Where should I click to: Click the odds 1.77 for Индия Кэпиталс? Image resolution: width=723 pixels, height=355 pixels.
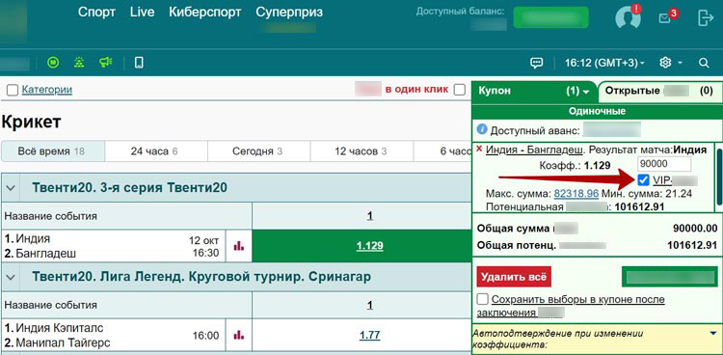pyautogui.click(x=370, y=335)
